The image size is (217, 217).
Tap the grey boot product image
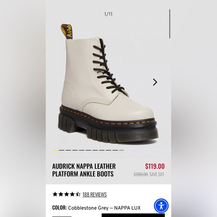[x=108, y=85]
